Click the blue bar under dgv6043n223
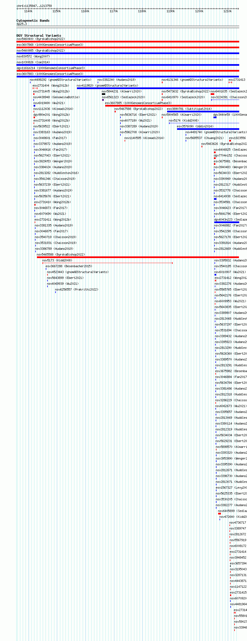This screenshot has height=641, width=247. pyautogui.click(x=227, y=222)
